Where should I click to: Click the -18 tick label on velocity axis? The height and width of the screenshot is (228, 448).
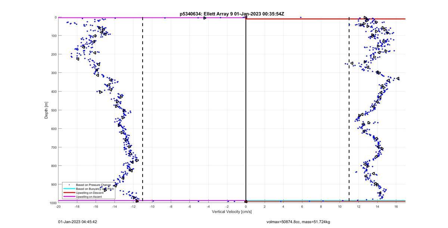(77, 206)
